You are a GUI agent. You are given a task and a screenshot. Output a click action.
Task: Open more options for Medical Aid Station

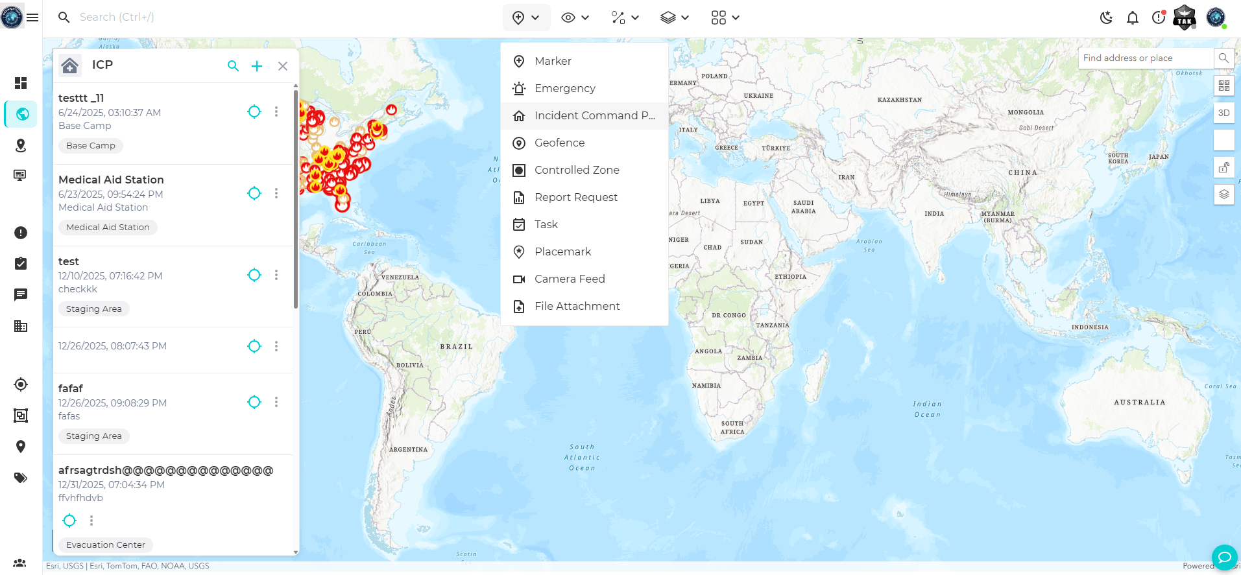276,193
